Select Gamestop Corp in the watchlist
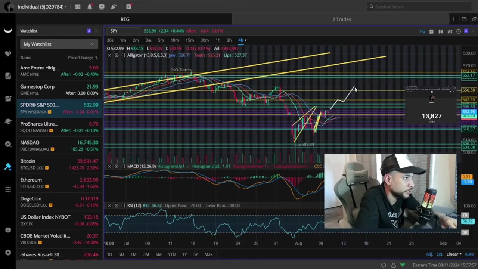This screenshot has width=478, height=269. click(59, 90)
